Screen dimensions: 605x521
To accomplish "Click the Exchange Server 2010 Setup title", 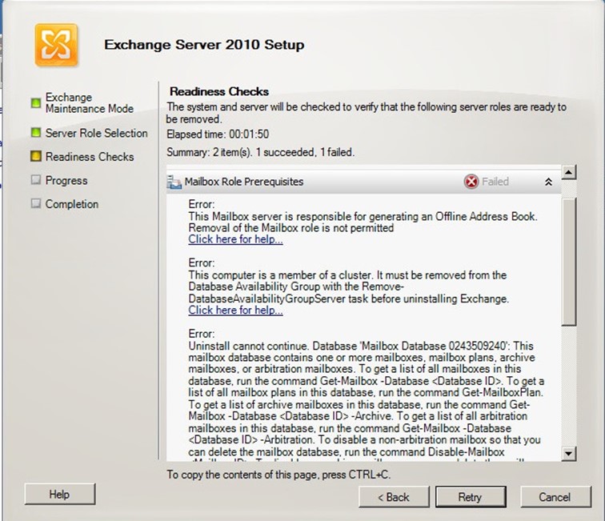I will [204, 45].
